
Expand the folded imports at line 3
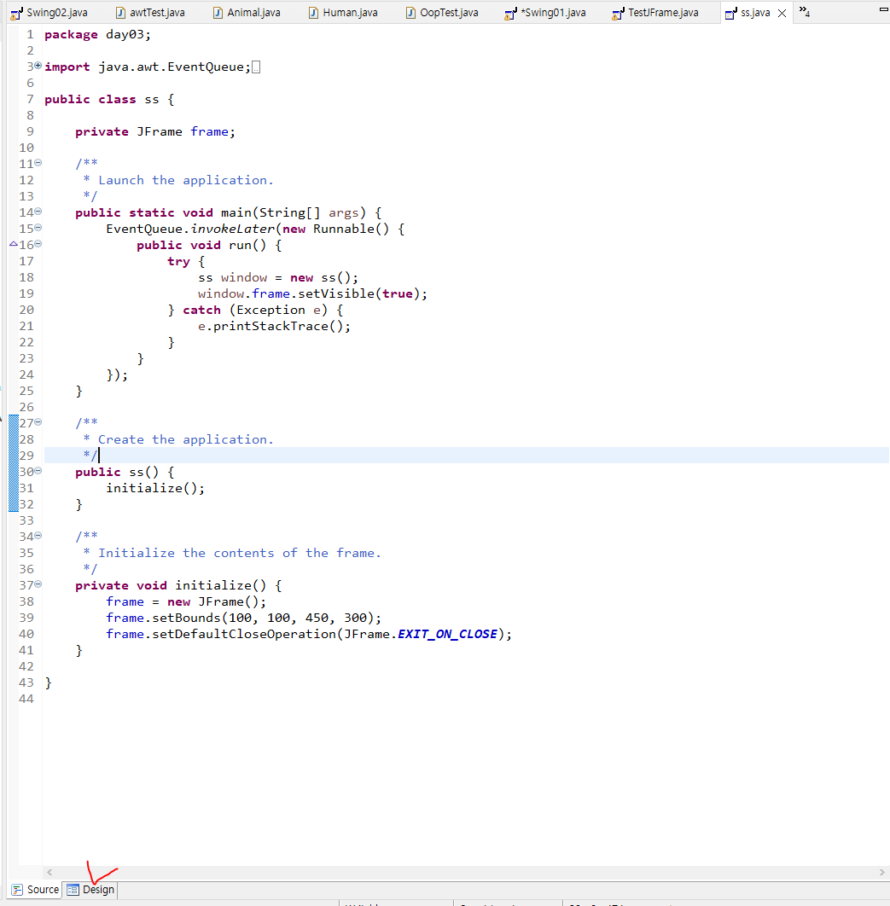coord(38,66)
